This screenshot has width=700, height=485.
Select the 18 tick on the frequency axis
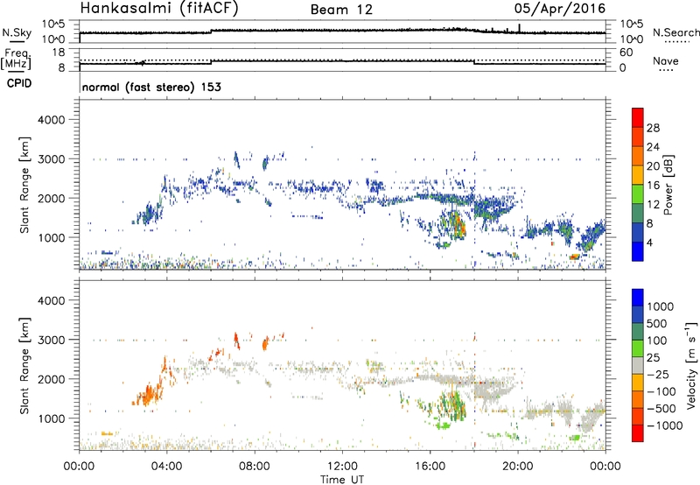[x=59, y=53]
